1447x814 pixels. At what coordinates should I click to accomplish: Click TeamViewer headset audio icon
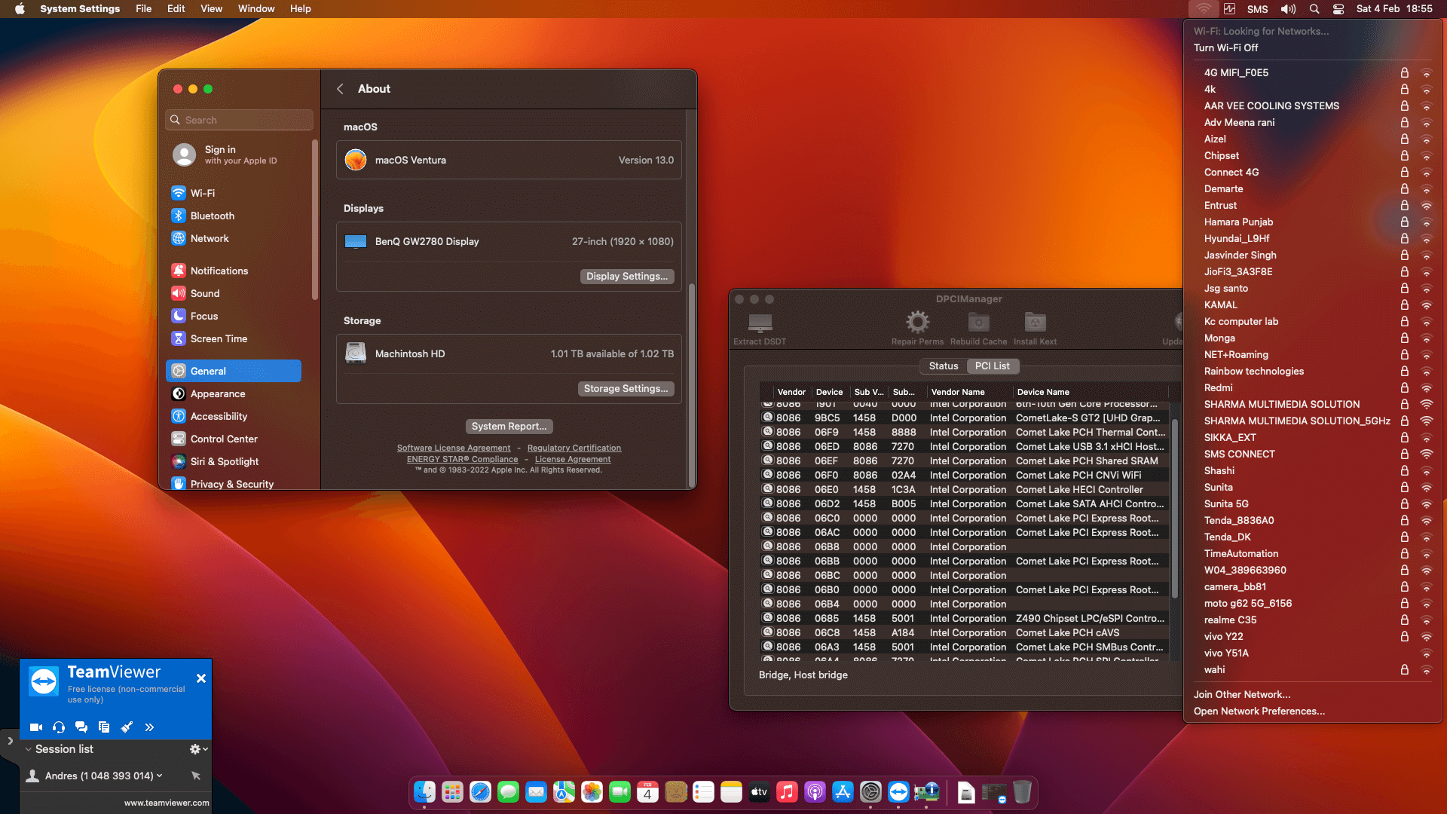pos(59,727)
